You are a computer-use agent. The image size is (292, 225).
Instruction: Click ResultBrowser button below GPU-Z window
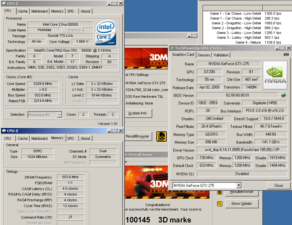pyautogui.click(x=241, y=193)
